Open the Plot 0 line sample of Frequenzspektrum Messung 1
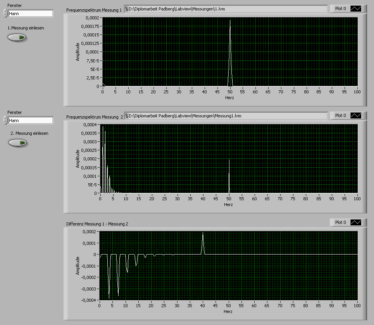This screenshot has width=374, height=325. pyautogui.click(x=356, y=9)
